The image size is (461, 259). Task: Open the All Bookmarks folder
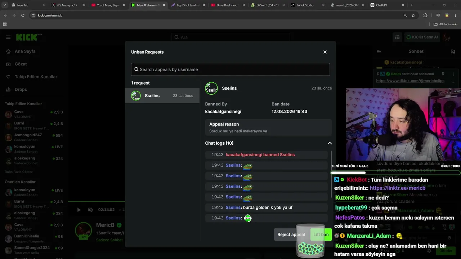click(446, 24)
